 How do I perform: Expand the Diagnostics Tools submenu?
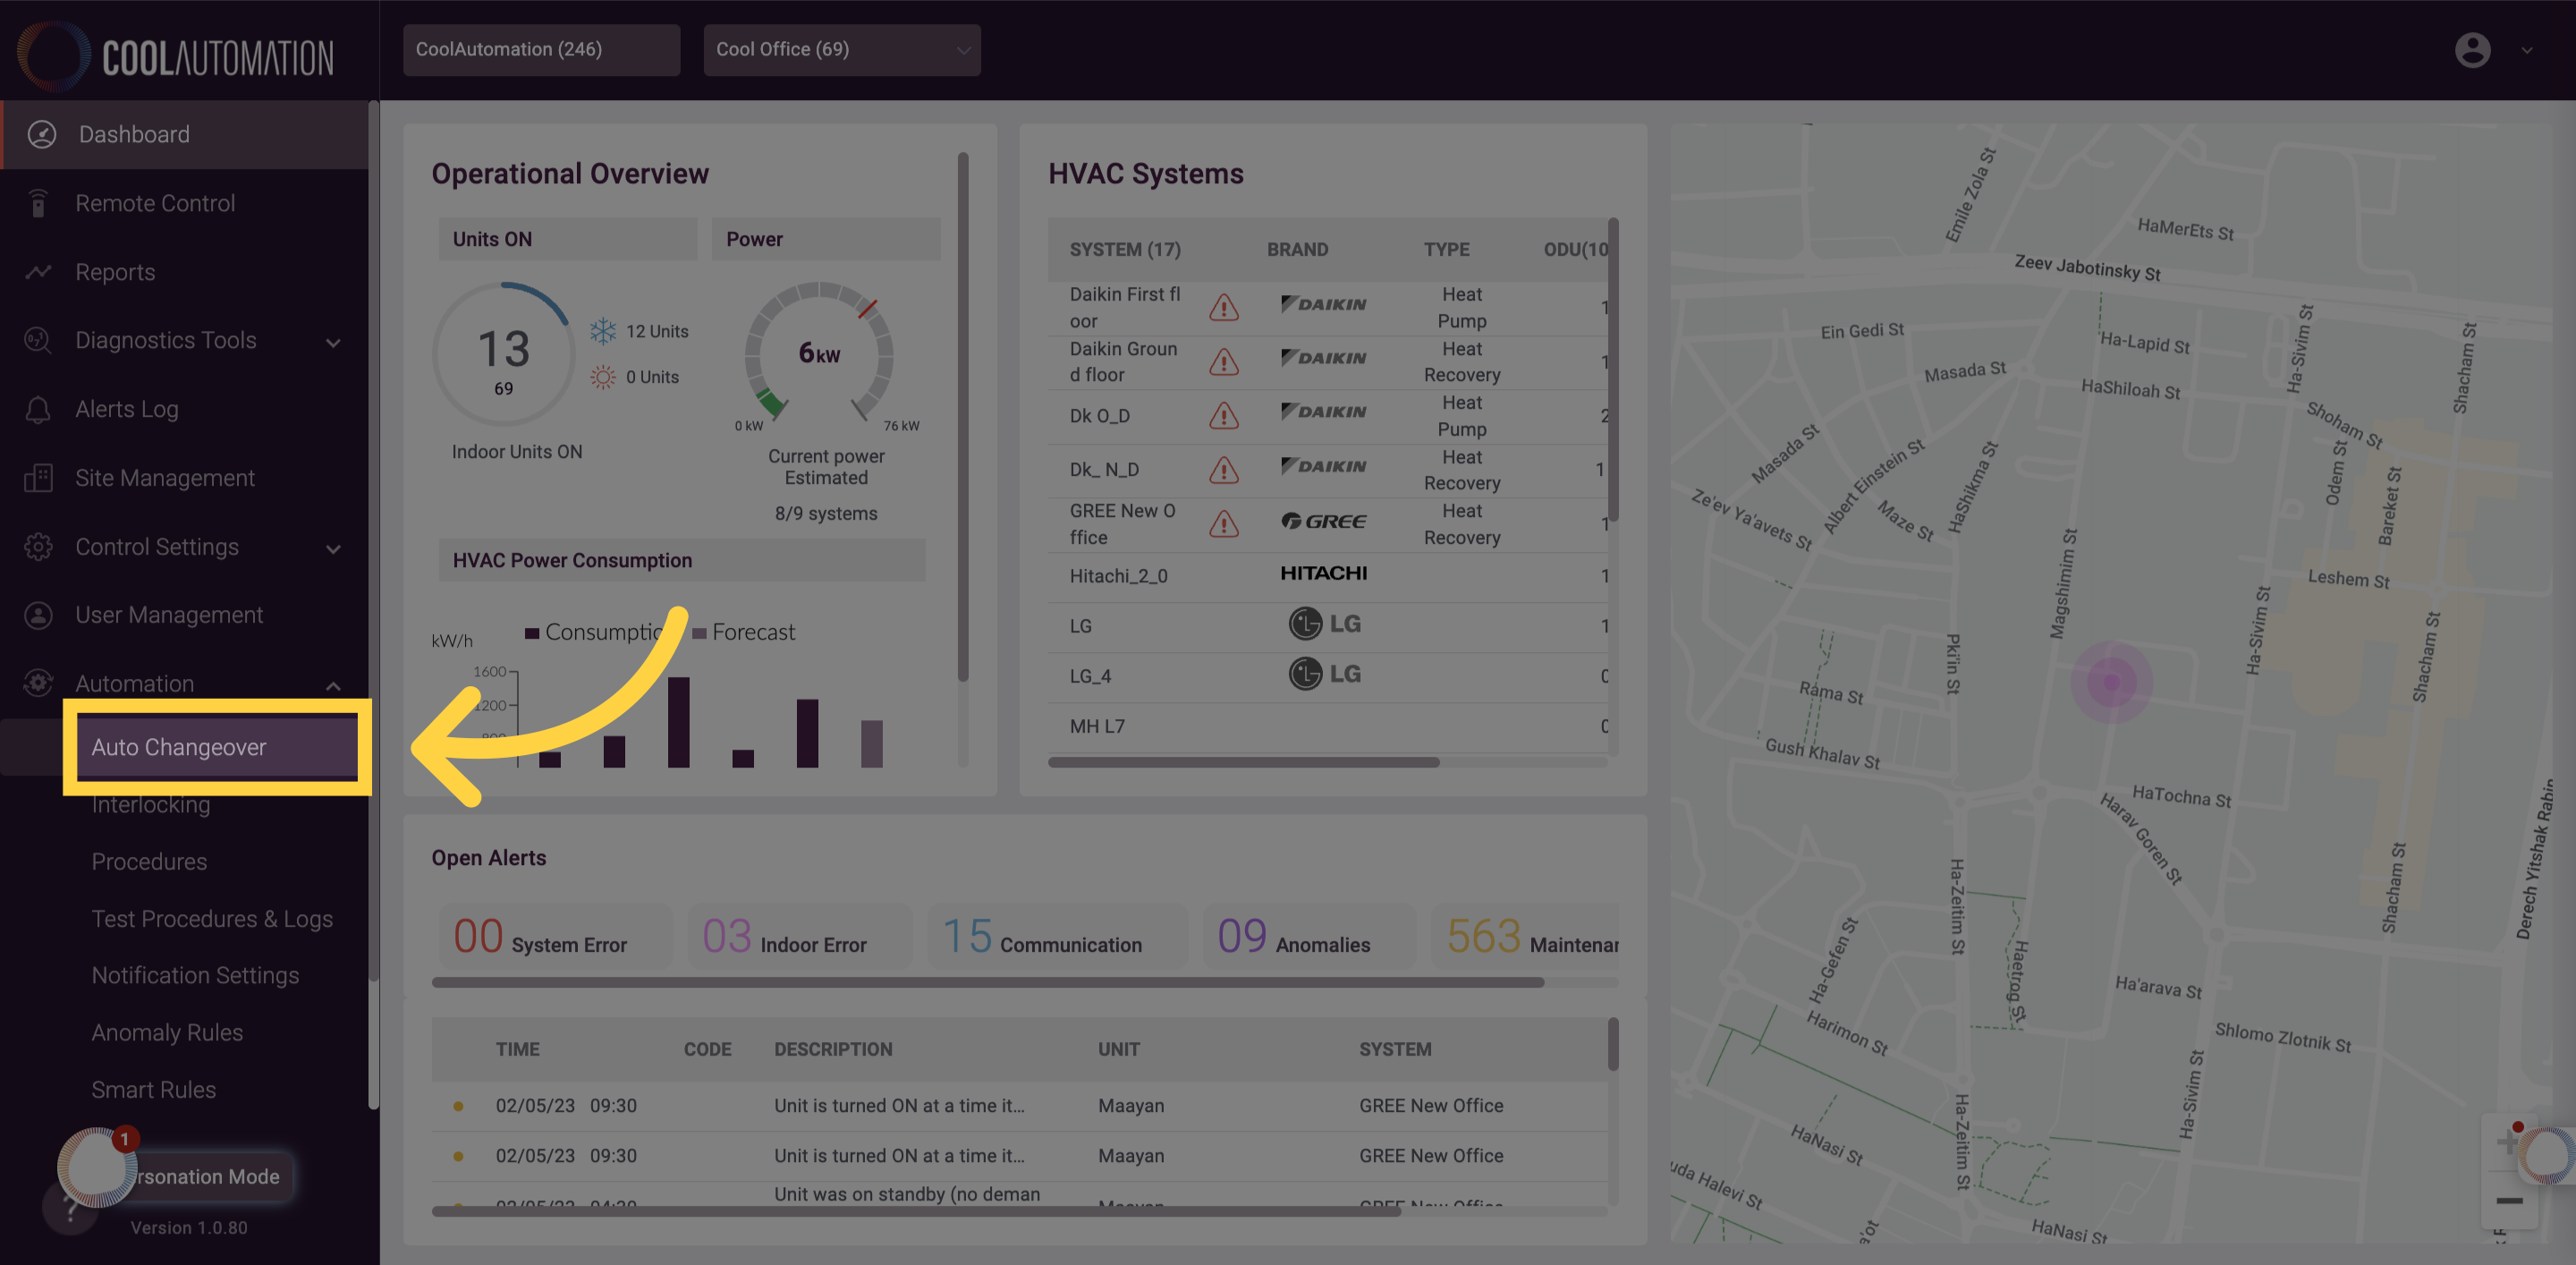[333, 342]
